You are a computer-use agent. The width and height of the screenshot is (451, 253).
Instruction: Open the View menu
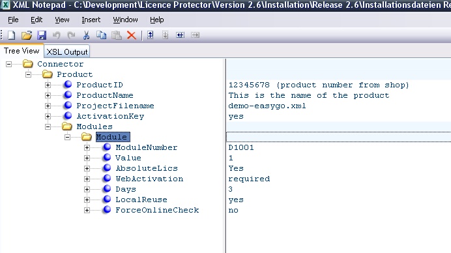tap(62, 20)
